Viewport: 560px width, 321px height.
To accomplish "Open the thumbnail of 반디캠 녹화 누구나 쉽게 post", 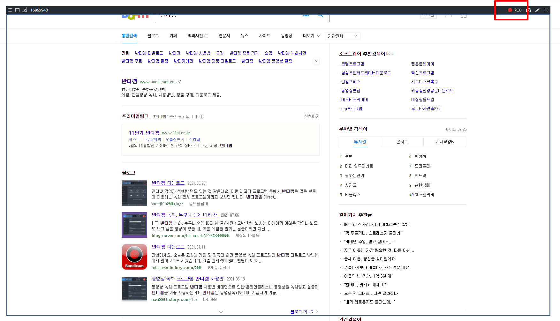I will tap(134, 225).
